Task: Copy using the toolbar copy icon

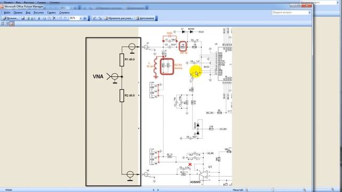Action: pos(44,18)
